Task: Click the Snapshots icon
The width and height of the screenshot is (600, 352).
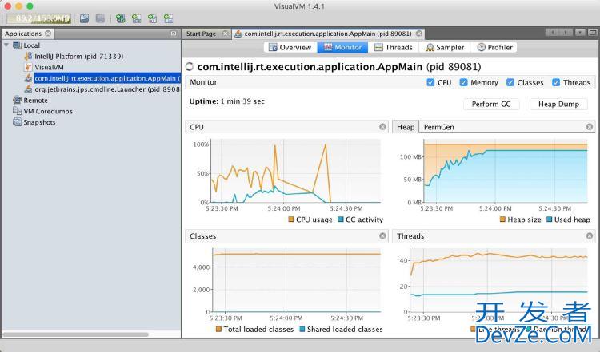Action: tap(17, 122)
